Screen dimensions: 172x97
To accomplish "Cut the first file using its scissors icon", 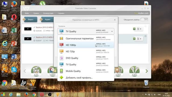I will 138,29.
